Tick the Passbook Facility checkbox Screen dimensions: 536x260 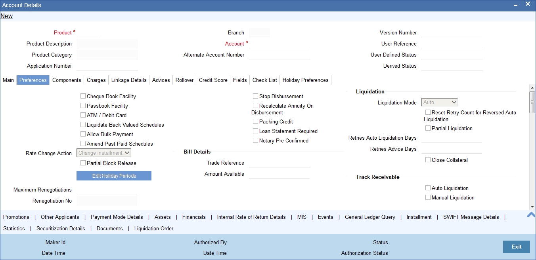[x=83, y=106]
